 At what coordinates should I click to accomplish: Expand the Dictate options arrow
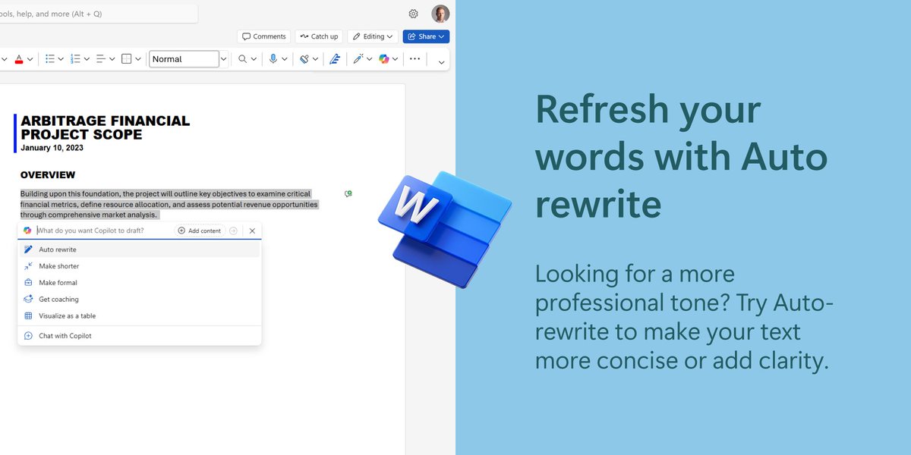284,58
